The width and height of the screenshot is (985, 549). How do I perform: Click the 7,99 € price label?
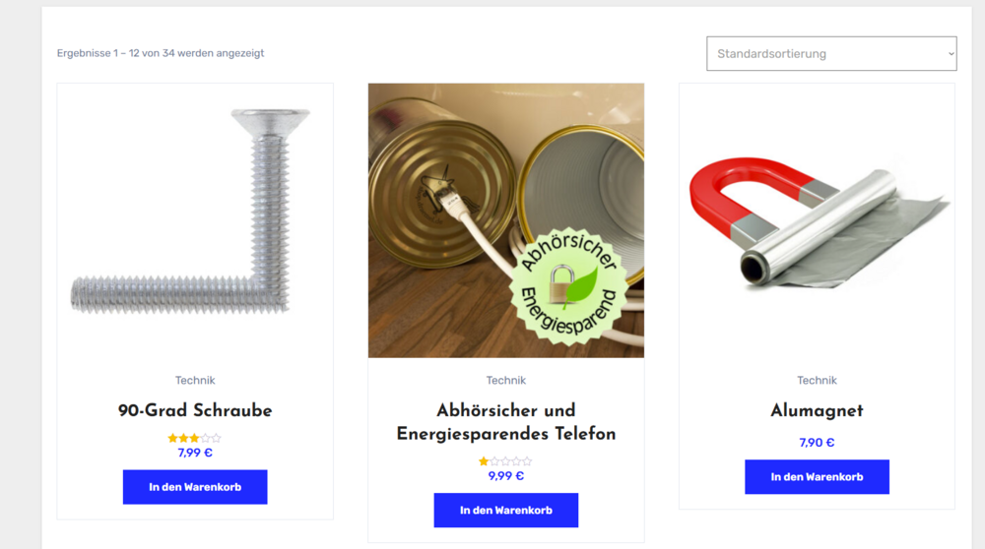pyautogui.click(x=195, y=453)
